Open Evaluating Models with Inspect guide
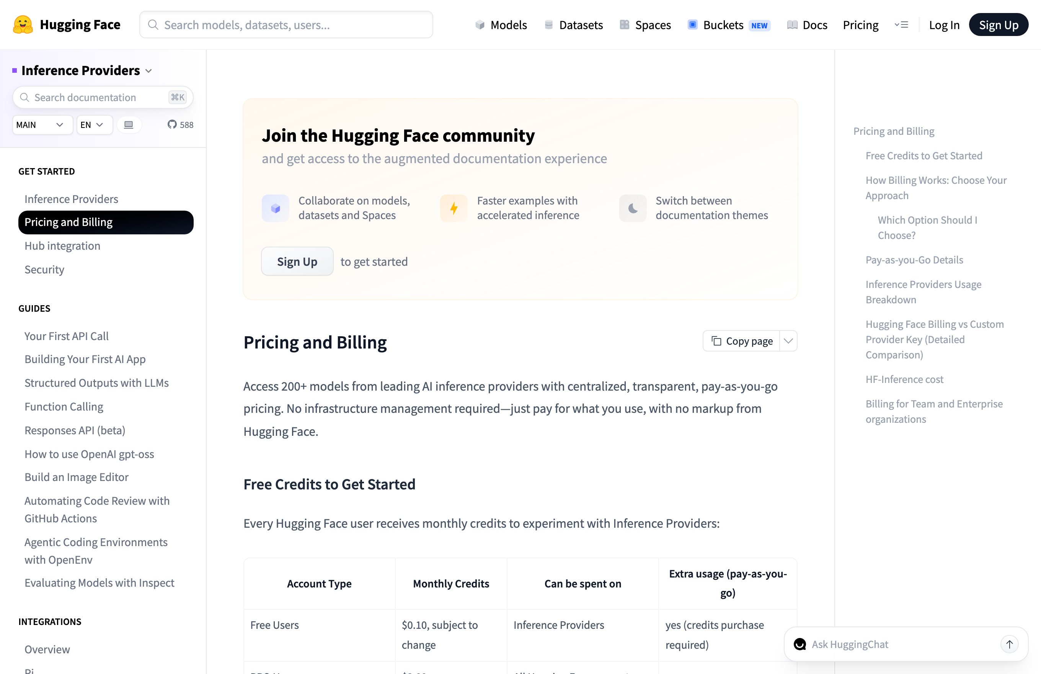Viewport: 1041px width, 674px height. click(x=99, y=582)
